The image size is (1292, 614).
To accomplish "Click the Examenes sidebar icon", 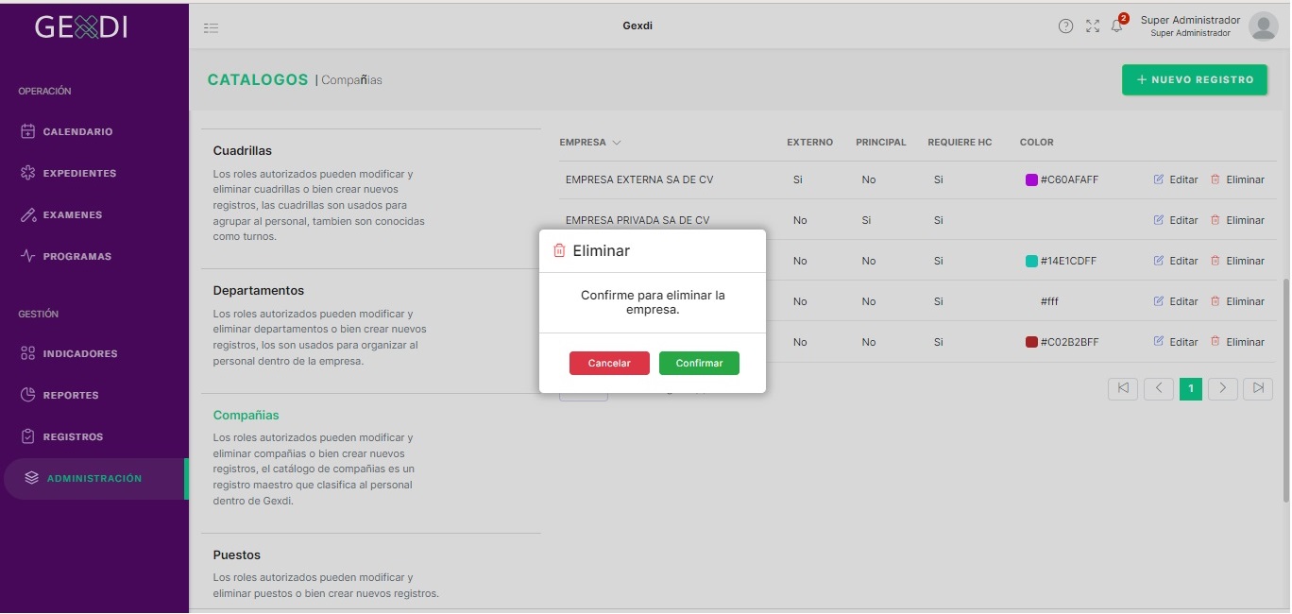I will click(x=27, y=214).
